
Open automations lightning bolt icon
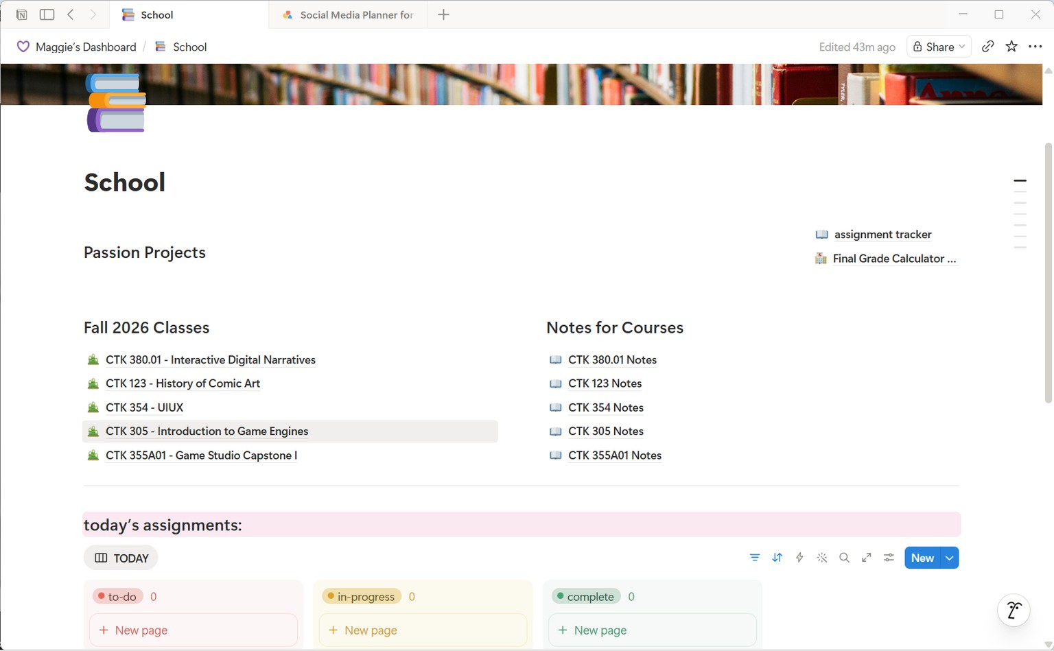point(799,558)
